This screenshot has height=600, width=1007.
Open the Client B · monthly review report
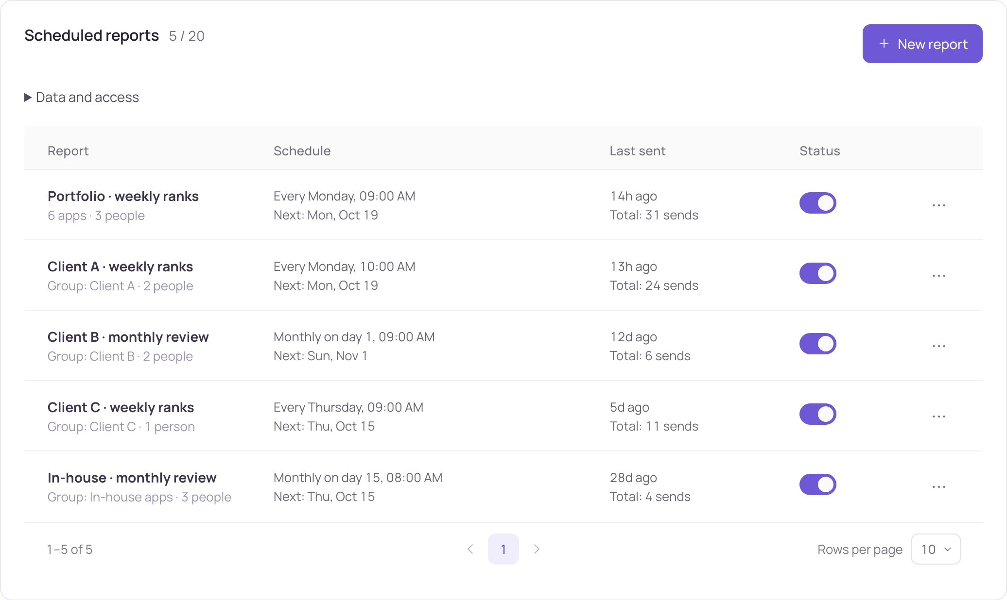pyautogui.click(x=128, y=337)
